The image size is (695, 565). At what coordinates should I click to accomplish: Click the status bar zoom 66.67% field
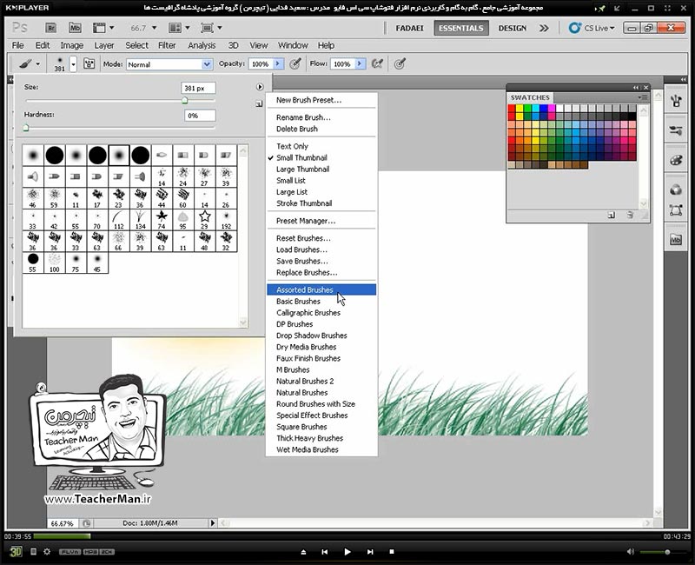(63, 523)
